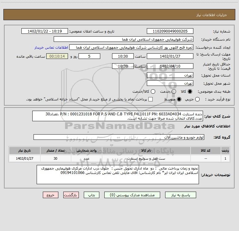239x231 pixels.
Task: Select the کالا/خدمت radio button
Action: click(153, 91)
